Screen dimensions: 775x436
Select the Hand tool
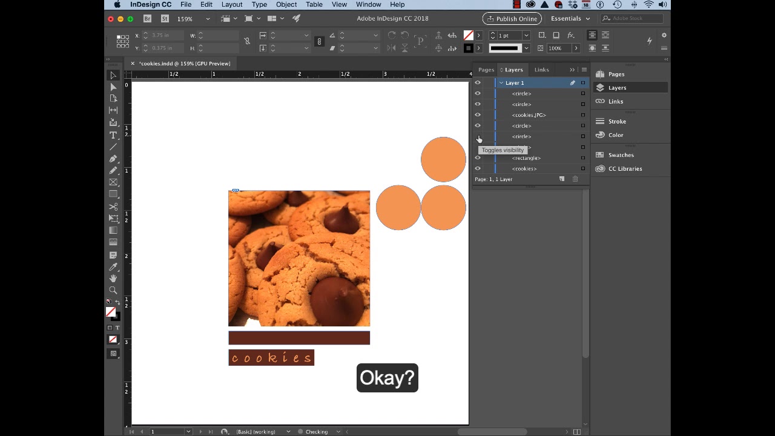pyautogui.click(x=113, y=279)
